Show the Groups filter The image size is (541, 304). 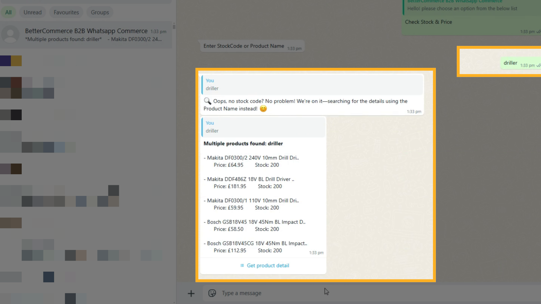point(100,12)
